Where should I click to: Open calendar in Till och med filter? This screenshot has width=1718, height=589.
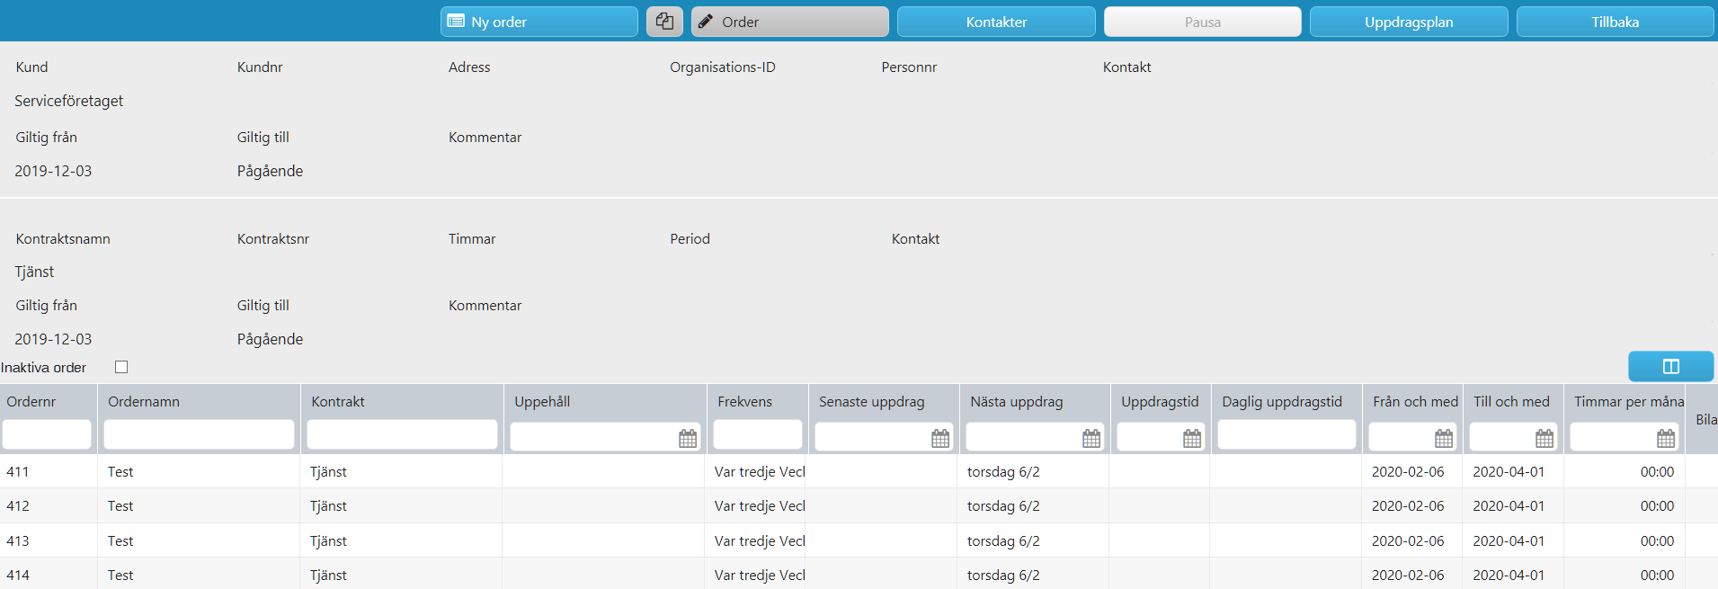pyautogui.click(x=1544, y=438)
